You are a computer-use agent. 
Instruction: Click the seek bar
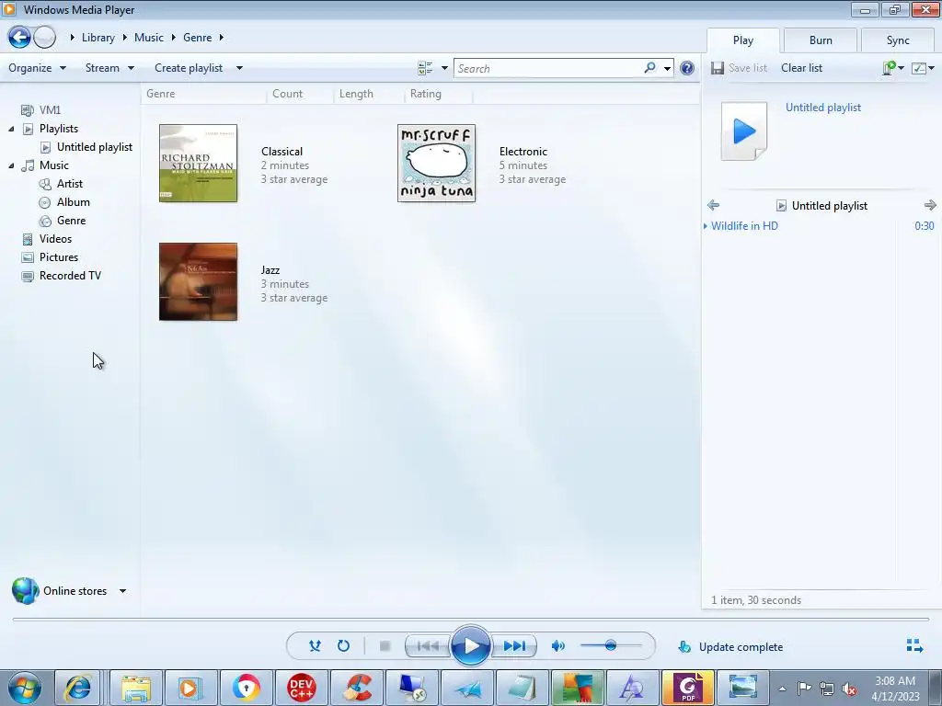click(x=470, y=619)
